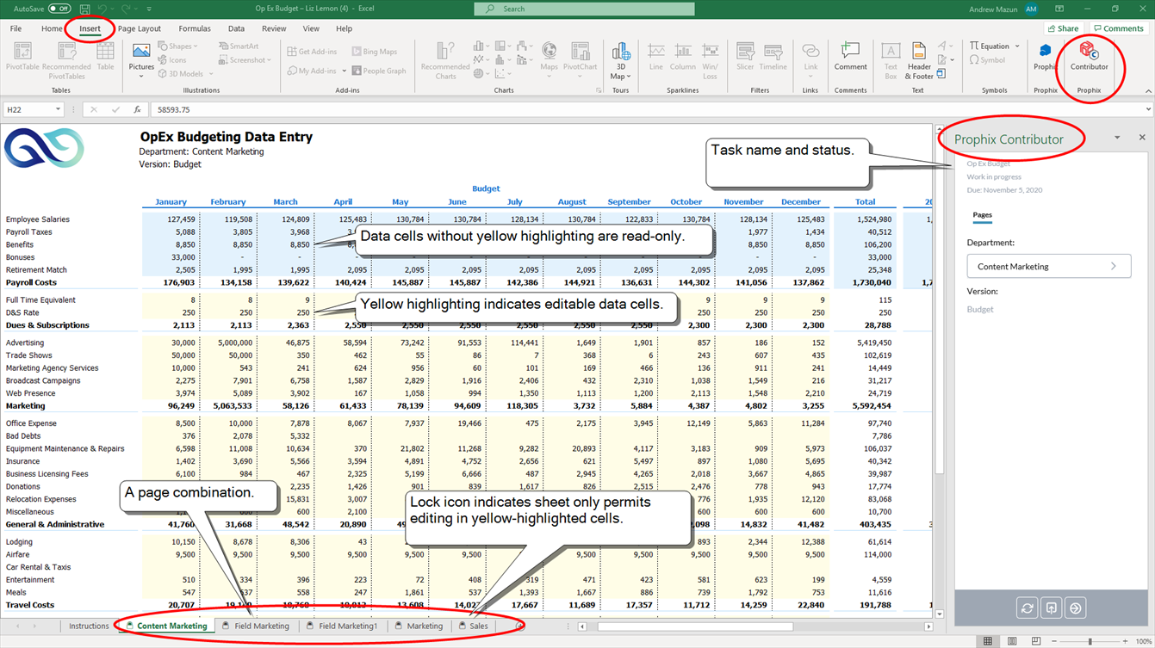Toggle the AutoSave switch

(59, 9)
